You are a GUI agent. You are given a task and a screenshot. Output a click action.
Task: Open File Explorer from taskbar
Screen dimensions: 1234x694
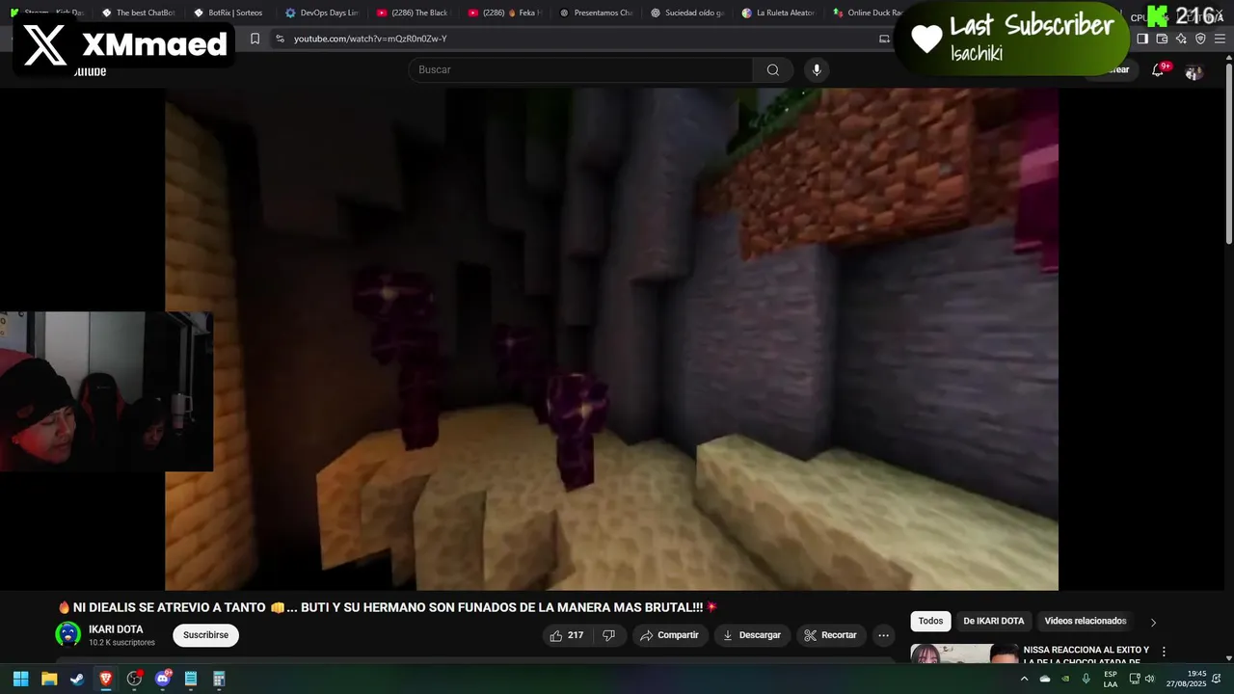49,679
